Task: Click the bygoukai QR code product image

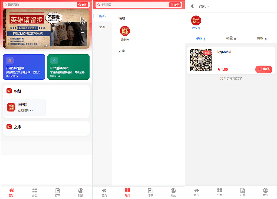Action: tap(201, 60)
